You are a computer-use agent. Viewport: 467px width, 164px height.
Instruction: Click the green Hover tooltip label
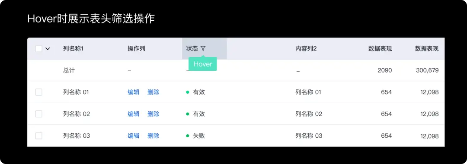click(202, 64)
